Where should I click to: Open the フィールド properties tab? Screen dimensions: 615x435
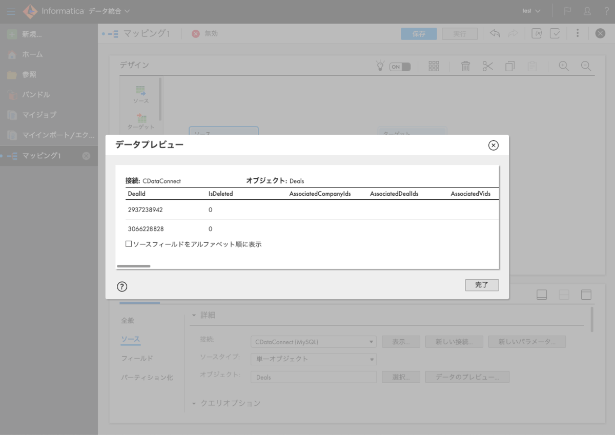coord(137,358)
